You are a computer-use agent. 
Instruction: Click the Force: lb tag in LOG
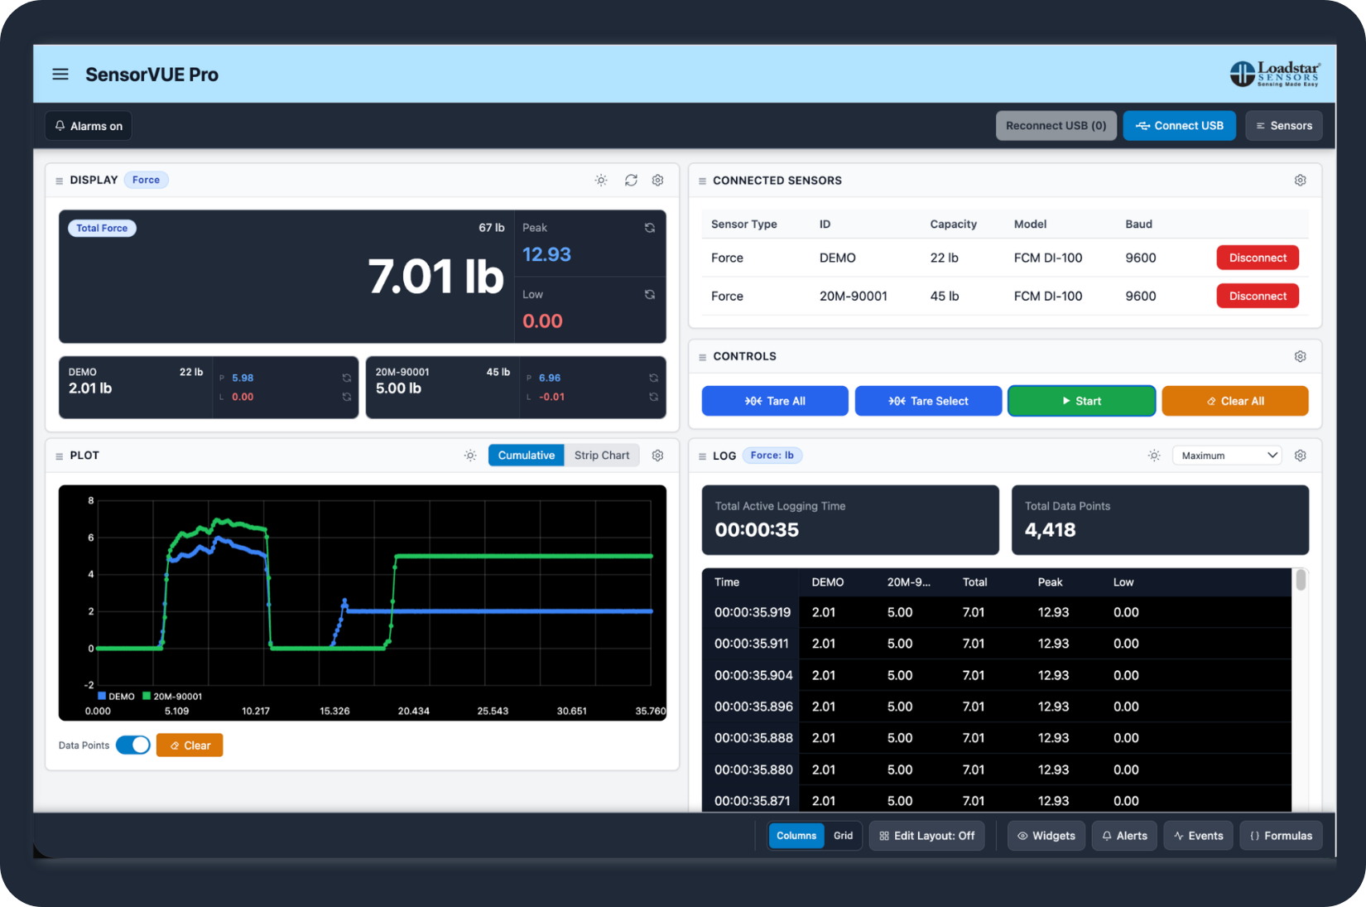coord(772,456)
